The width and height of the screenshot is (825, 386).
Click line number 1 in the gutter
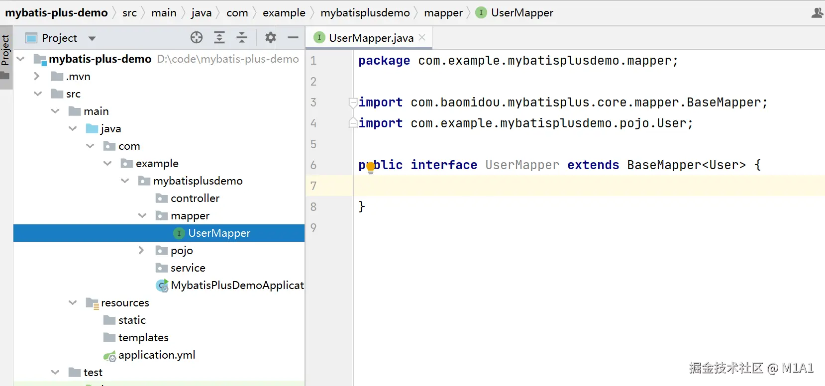pos(313,61)
